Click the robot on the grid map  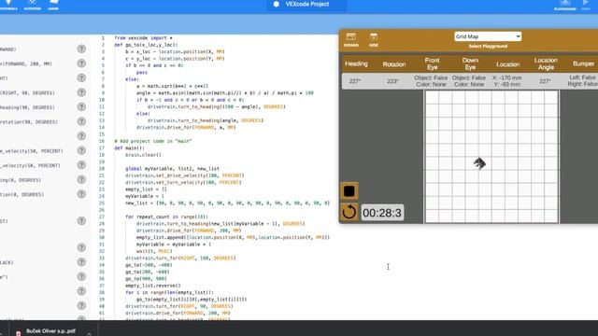point(479,163)
